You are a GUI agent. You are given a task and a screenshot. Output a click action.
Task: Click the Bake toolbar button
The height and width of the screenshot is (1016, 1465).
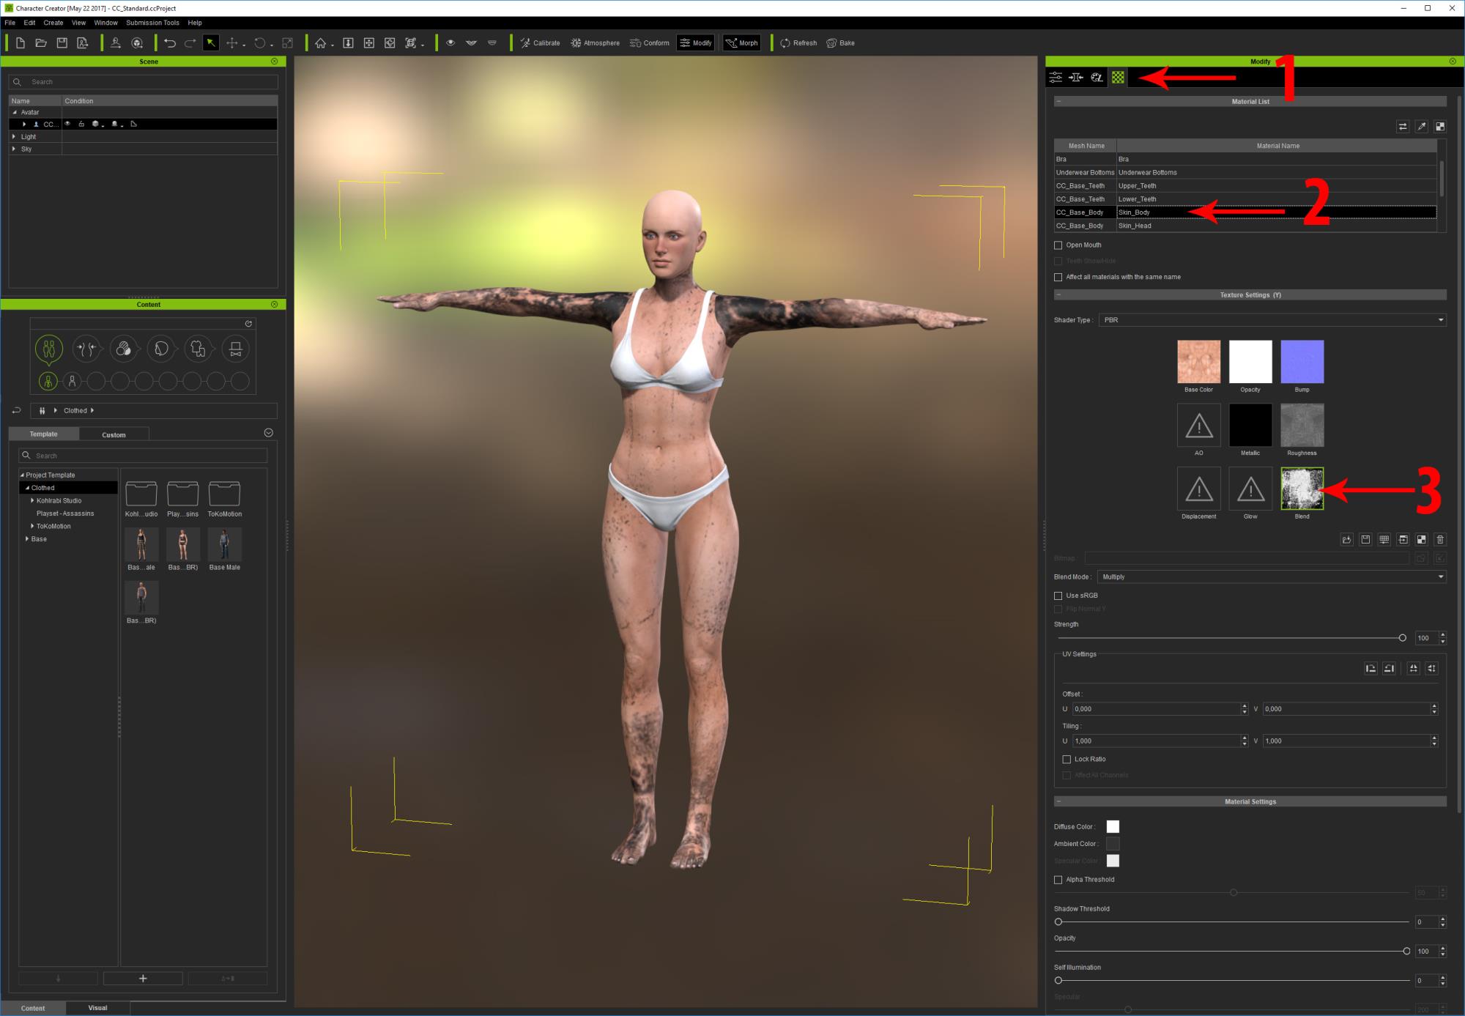click(x=840, y=43)
